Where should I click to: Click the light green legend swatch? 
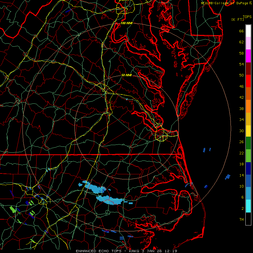(x=248, y=156)
